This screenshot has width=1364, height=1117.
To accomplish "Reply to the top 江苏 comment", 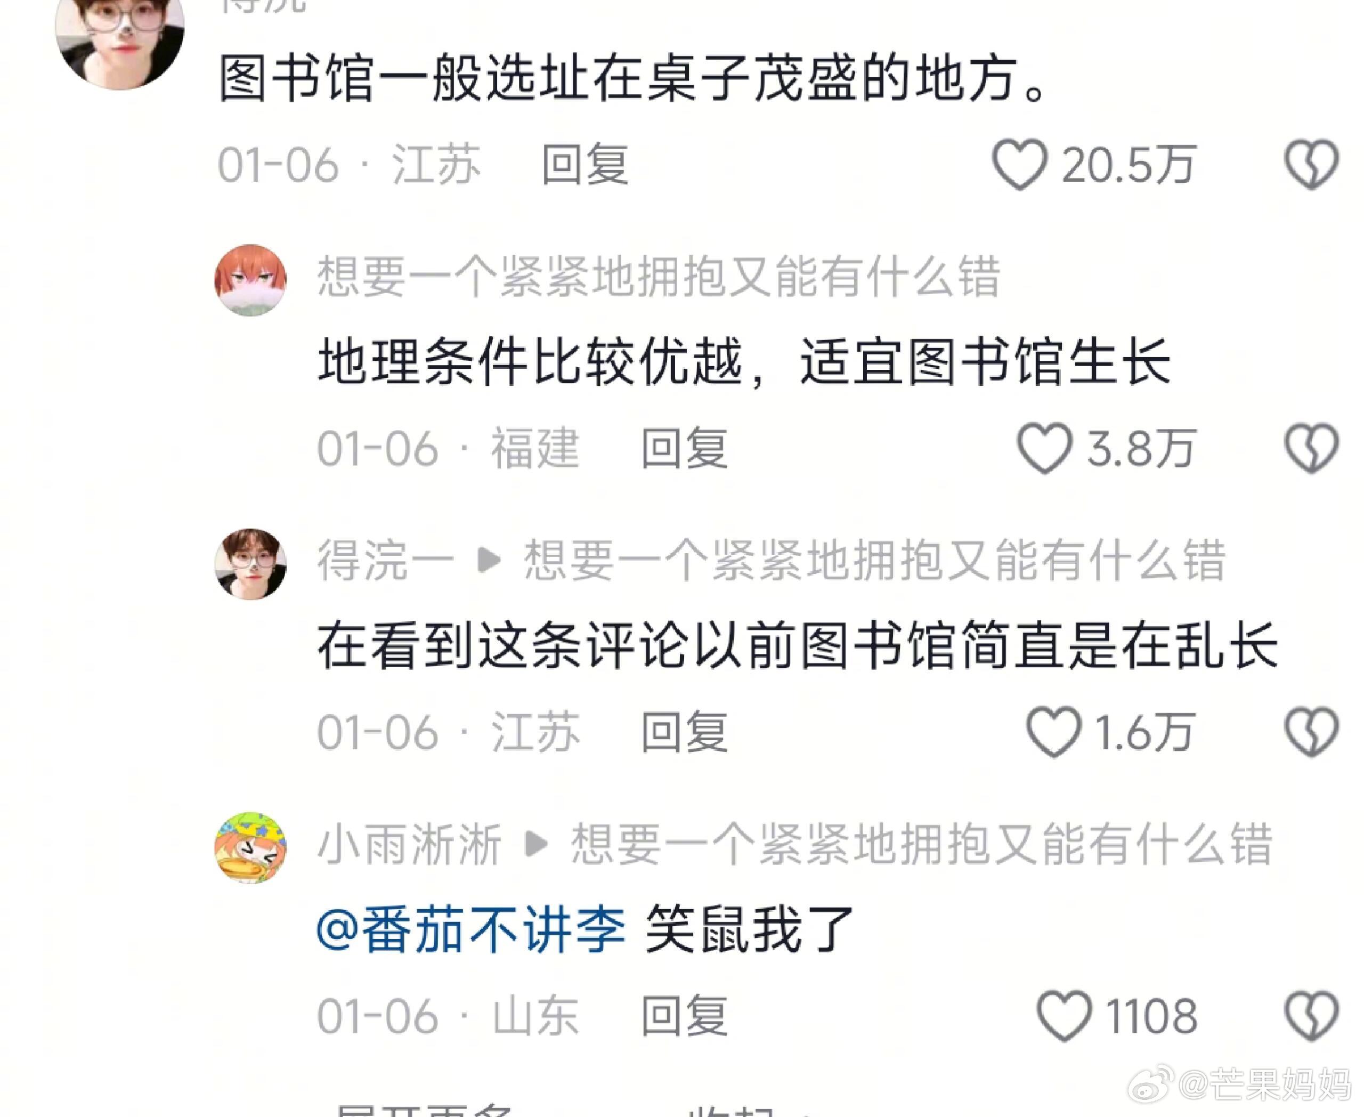I will [585, 165].
